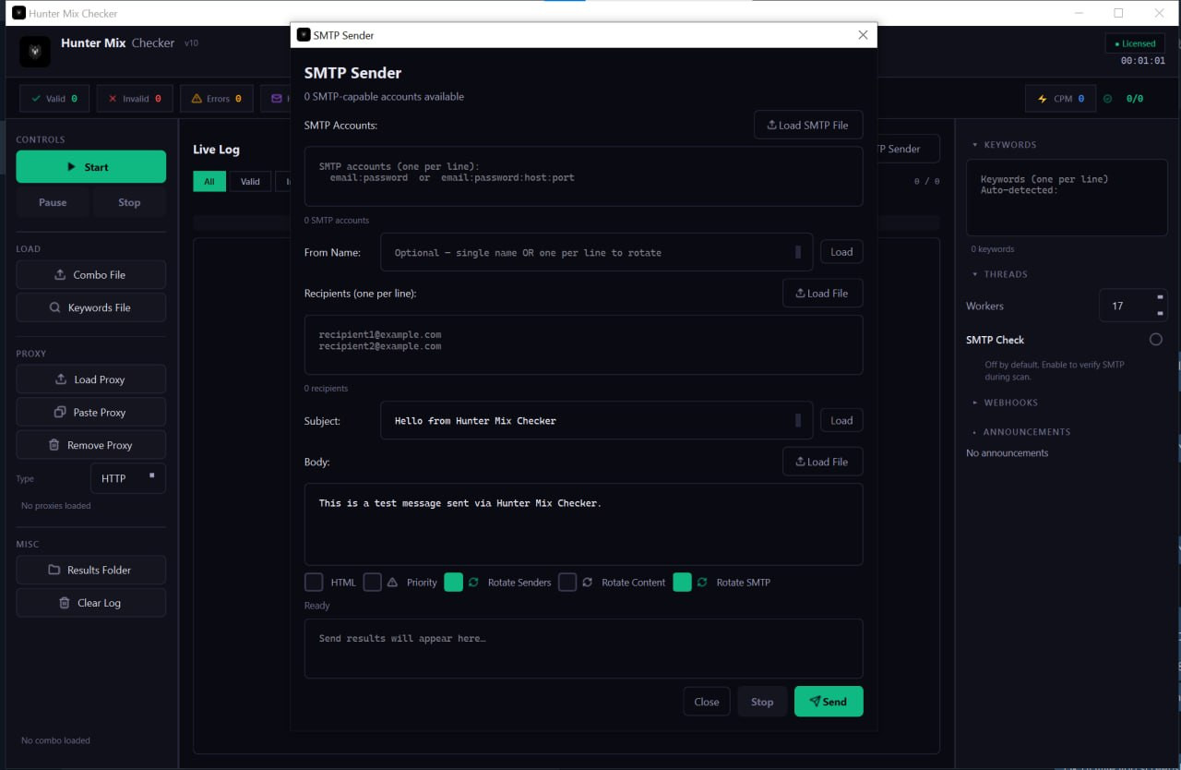
Task: Switch to the Valid tab in Live Log
Action: click(250, 182)
